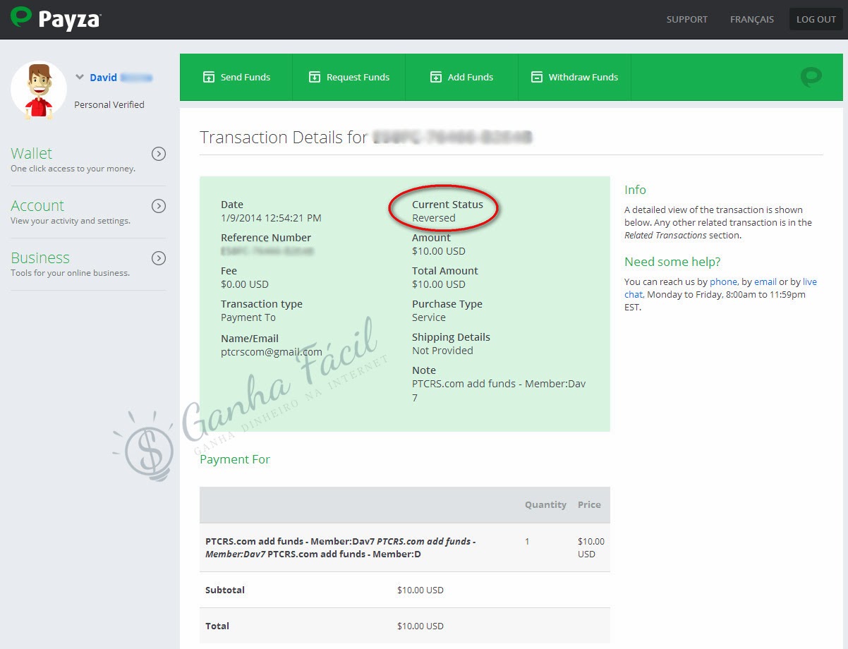Click the quantity value 1 in table

coord(527,541)
